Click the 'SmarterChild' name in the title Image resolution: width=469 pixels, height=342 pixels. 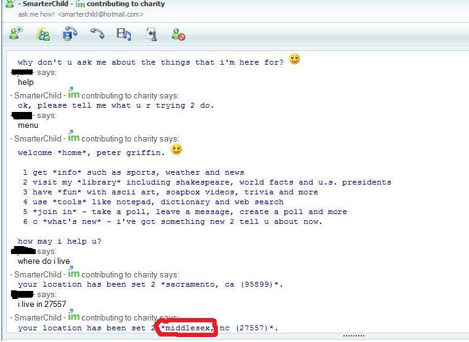[x=46, y=4]
